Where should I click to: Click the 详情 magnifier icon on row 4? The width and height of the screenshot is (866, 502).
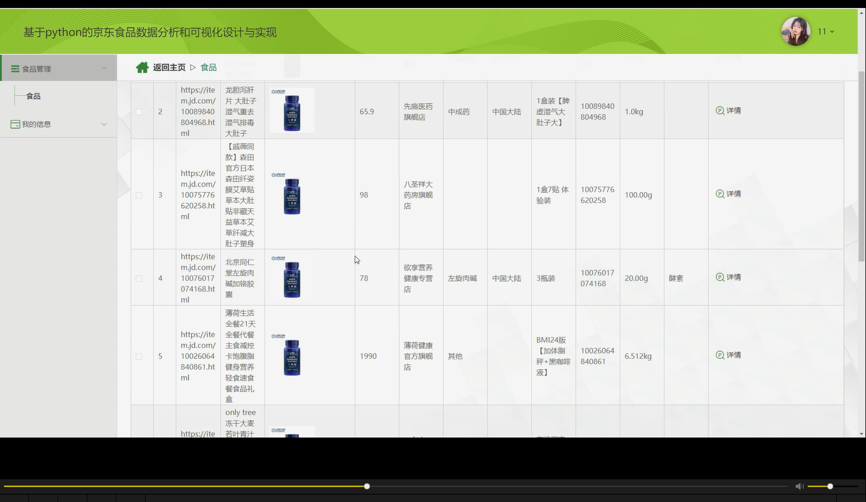point(720,277)
